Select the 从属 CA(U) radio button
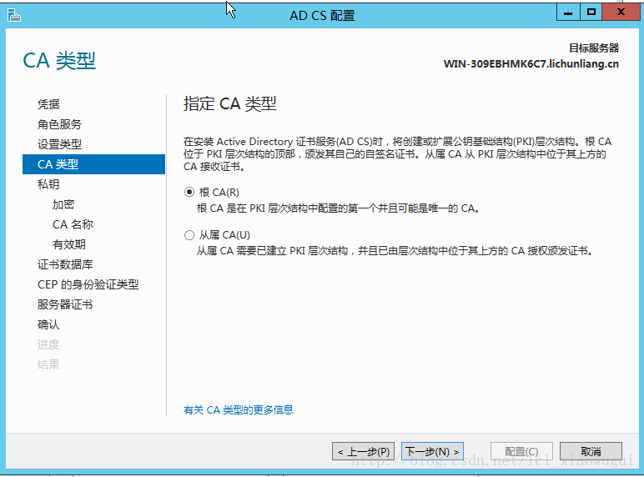This screenshot has width=644, height=477. tap(189, 235)
